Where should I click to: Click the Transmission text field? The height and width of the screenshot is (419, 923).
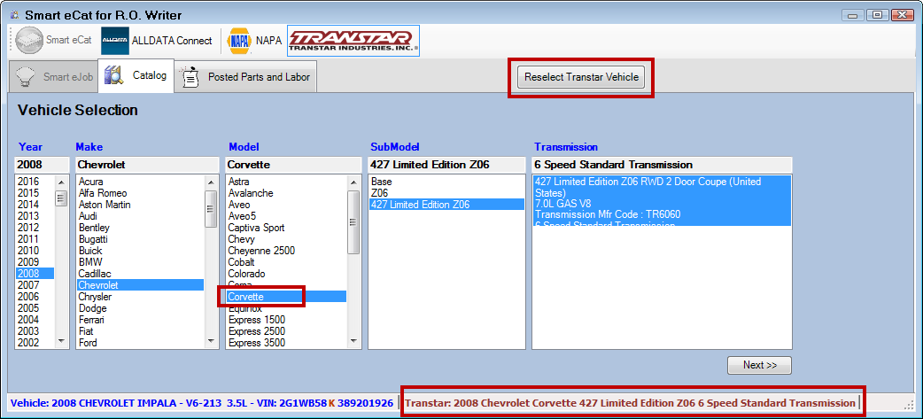[662, 165]
